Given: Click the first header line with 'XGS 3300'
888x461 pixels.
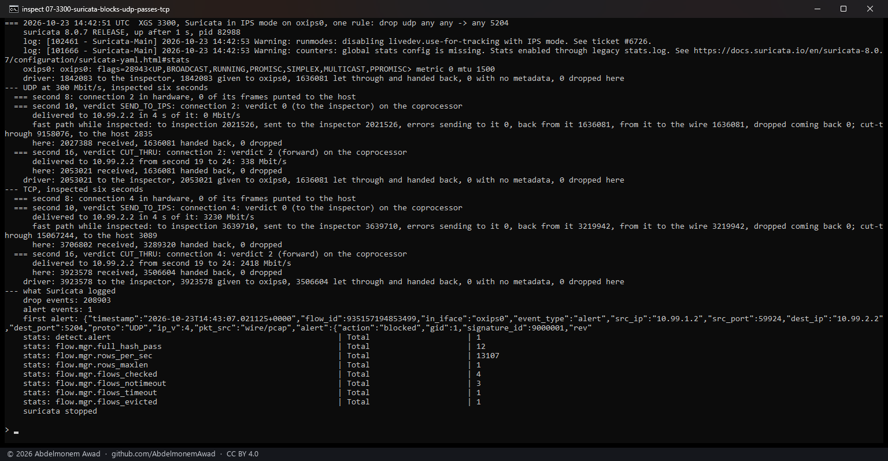Looking at the screenshot, I should click(257, 23).
